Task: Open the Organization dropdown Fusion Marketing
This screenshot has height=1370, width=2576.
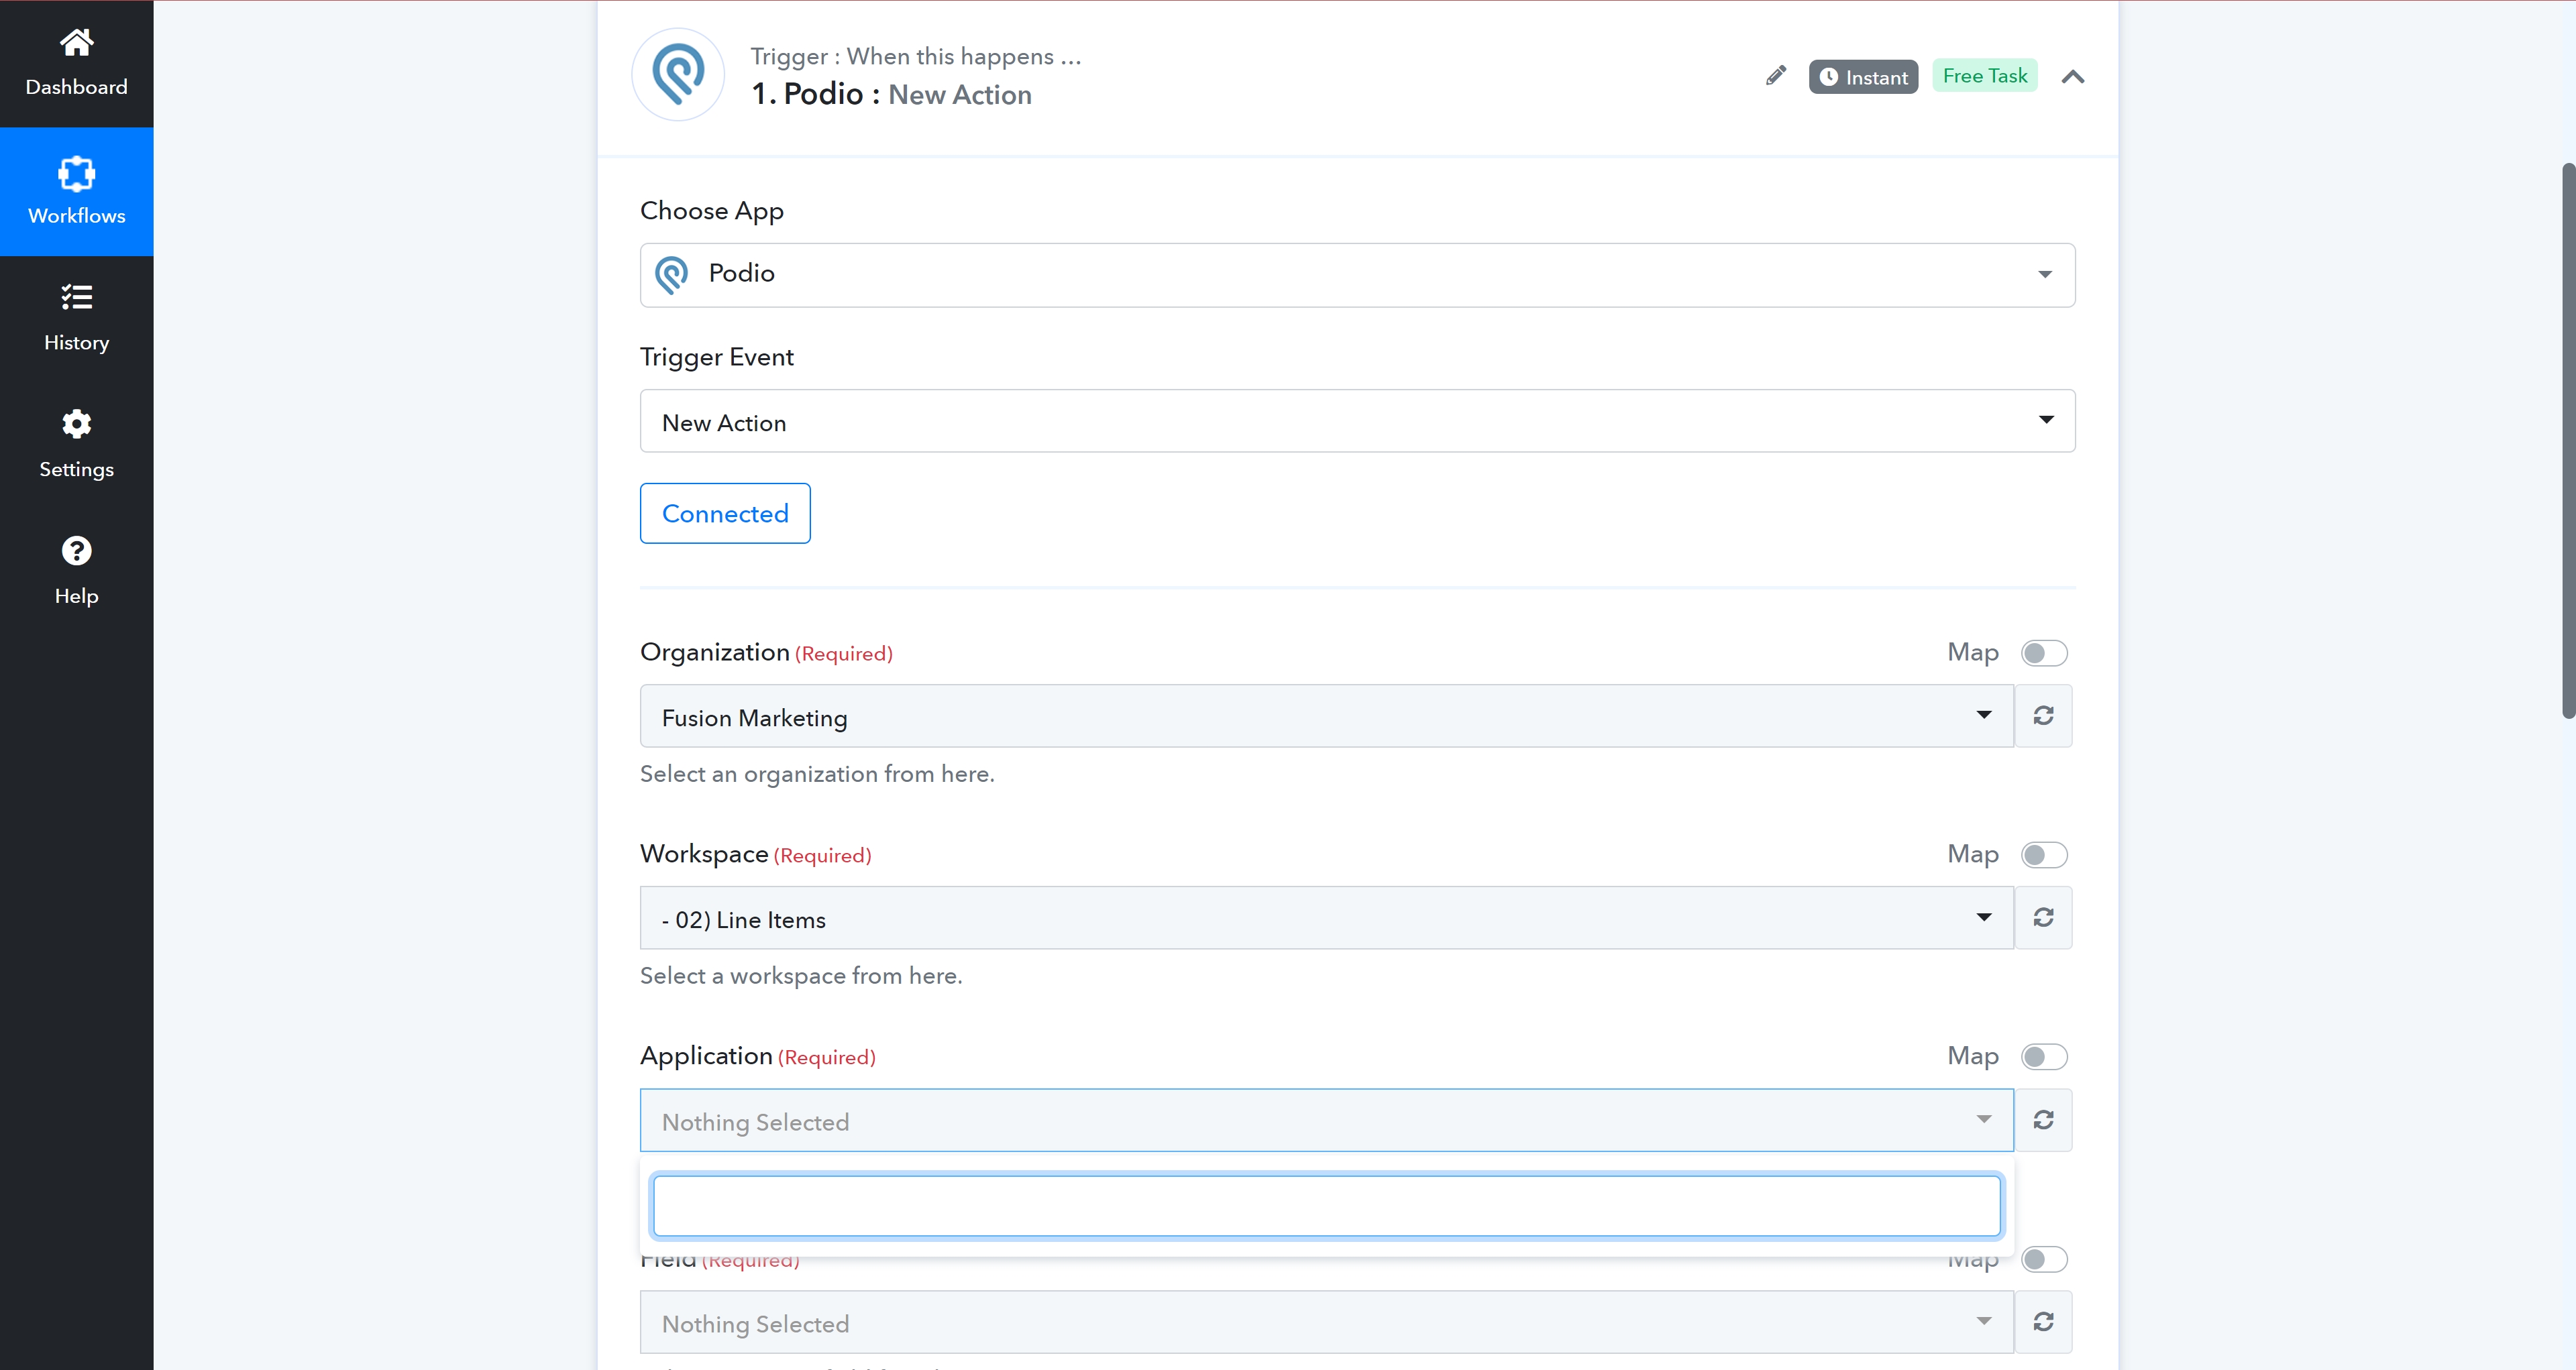Action: pyautogui.click(x=1326, y=716)
